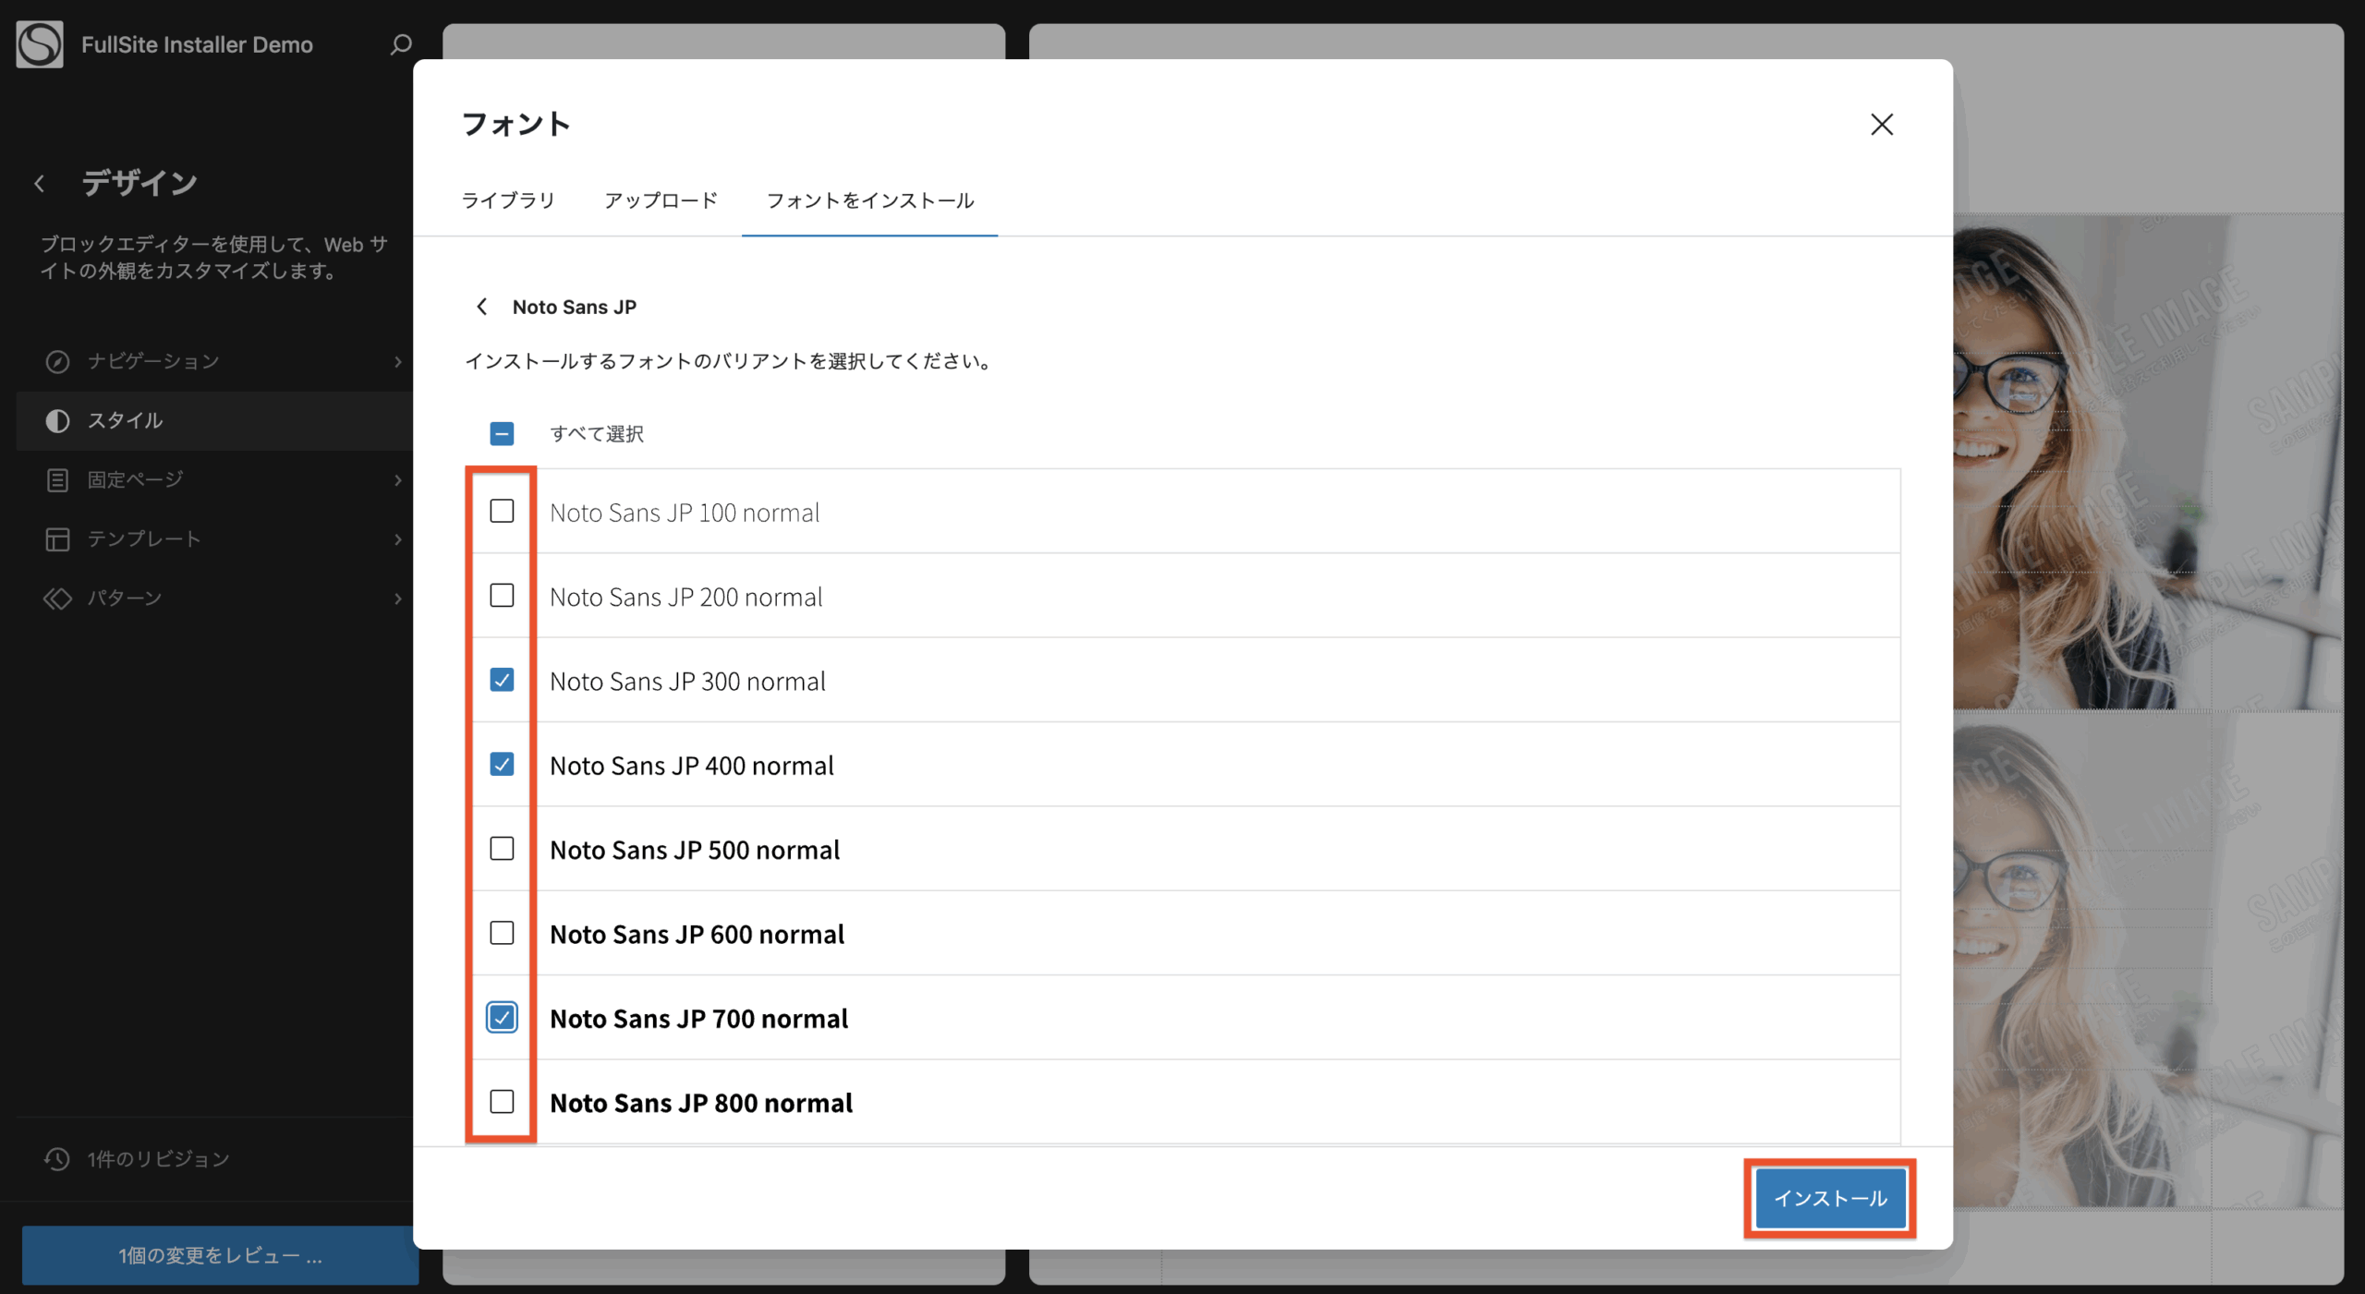Open パターン menu item

click(x=214, y=598)
